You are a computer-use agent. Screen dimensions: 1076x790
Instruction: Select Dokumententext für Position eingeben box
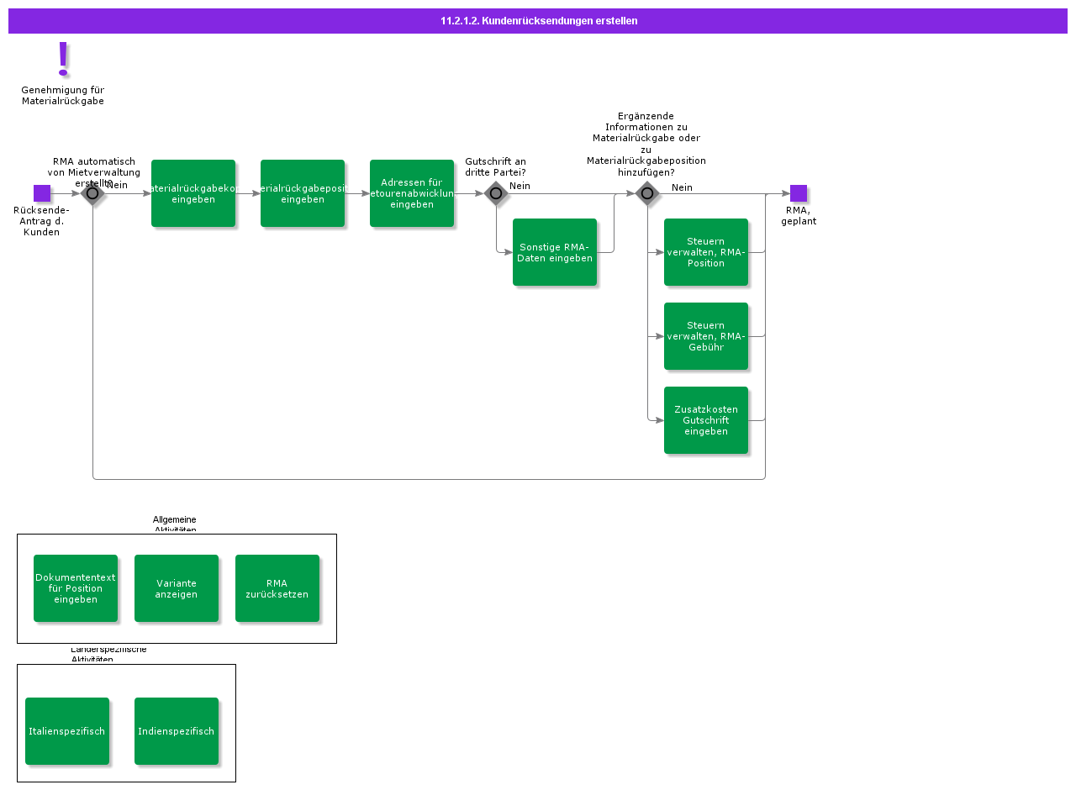pyautogui.click(x=76, y=588)
